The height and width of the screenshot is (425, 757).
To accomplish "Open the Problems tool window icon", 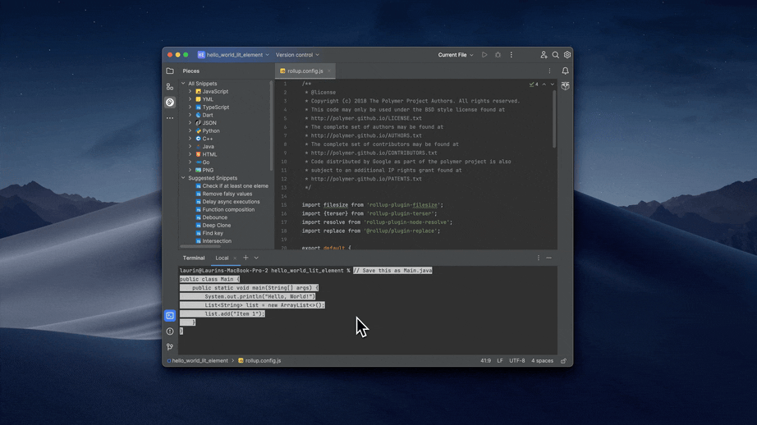I will [x=170, y=331].
